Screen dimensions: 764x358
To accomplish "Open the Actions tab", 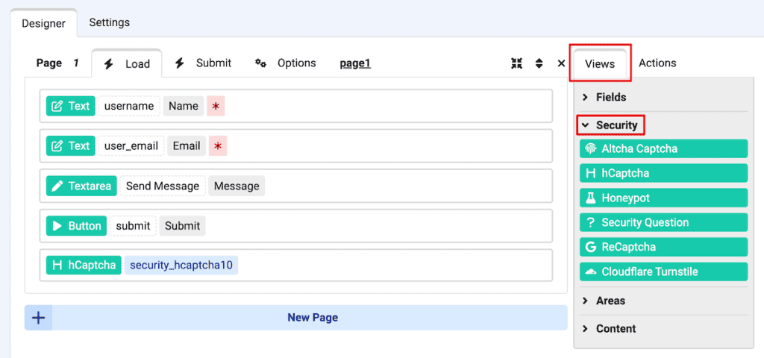I will click(x=657, y=63).
